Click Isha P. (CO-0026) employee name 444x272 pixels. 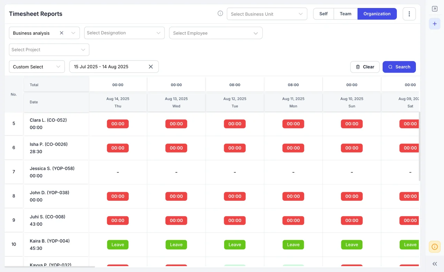[49, 144]
